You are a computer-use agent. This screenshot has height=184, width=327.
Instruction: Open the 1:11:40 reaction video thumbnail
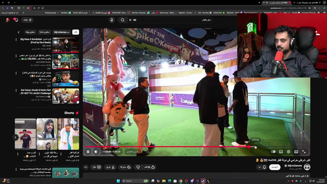click(x=66, y=61)
